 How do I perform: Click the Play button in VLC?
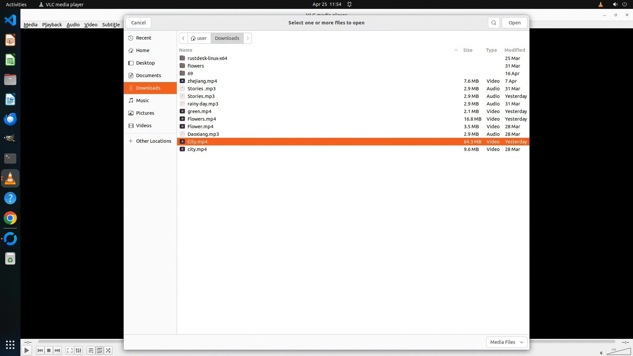pyautogui.click(x=27, y=350)
